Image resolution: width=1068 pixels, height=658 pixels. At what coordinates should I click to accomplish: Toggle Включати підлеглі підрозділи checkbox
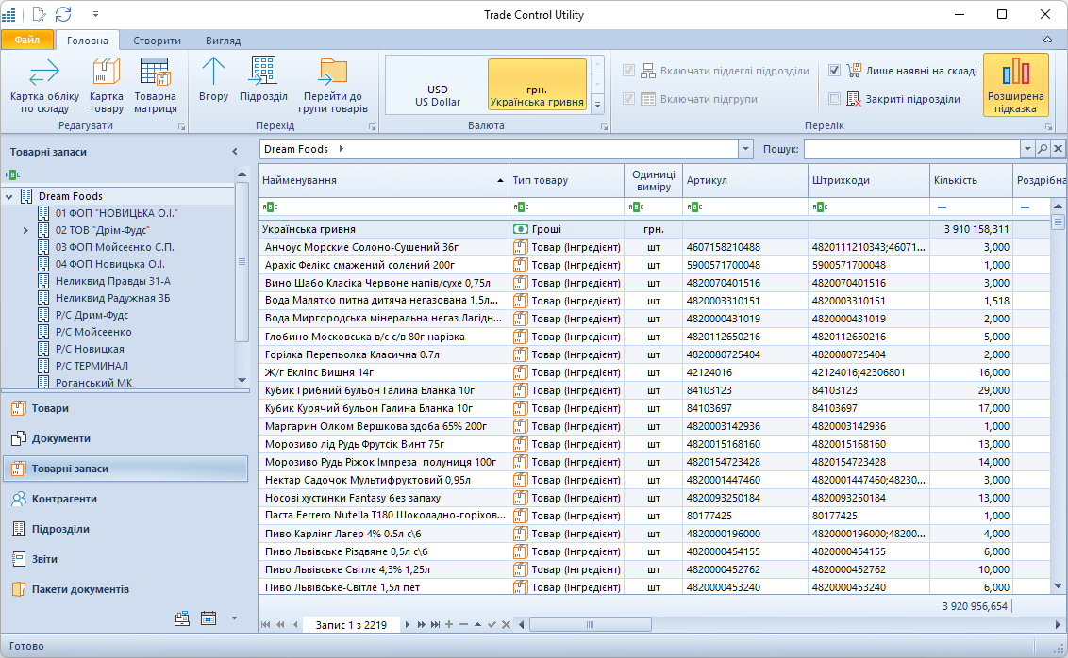coord(628,70)
